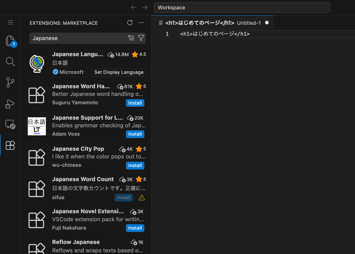Open Japanese Language Pack title
Image resolution: width=355 pixels, height=254 pixels.
point(77,54)
